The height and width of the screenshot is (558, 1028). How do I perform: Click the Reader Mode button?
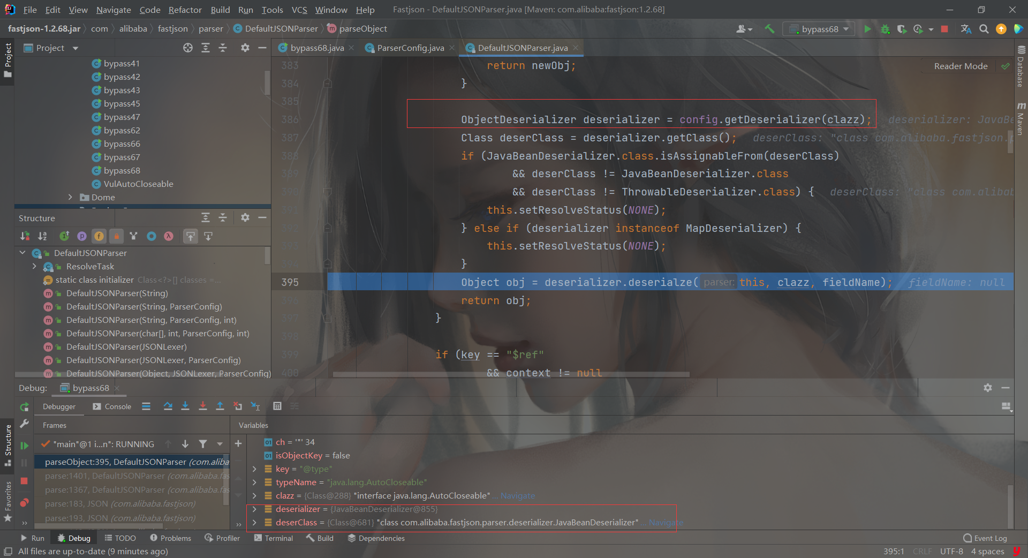(x=961, y=66)
